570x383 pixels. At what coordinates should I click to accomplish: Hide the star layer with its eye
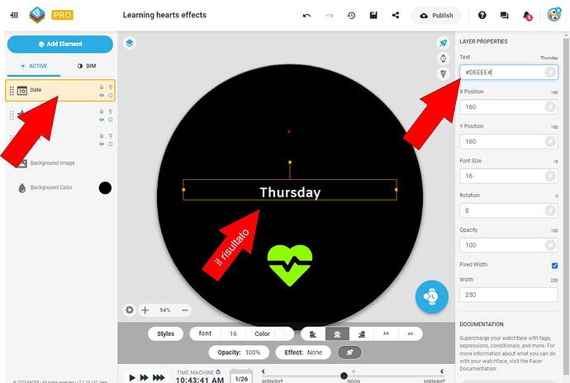(x=102, y=120)
